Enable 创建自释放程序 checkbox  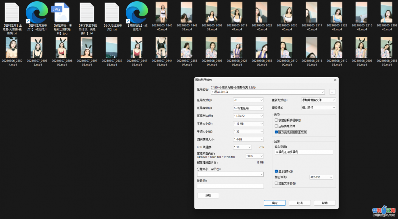(x=276, y=120)
